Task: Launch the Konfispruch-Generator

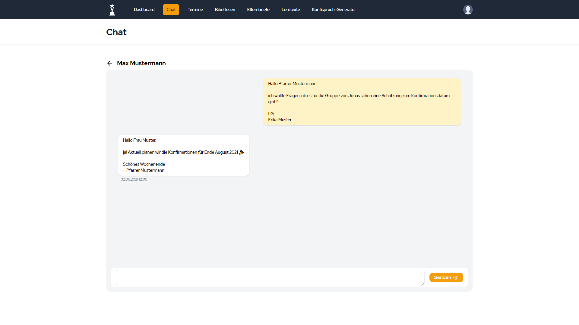Action: tap(334, 10)
